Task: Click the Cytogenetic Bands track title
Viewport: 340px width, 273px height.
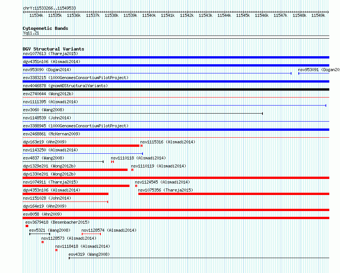Action: [45, 28]
